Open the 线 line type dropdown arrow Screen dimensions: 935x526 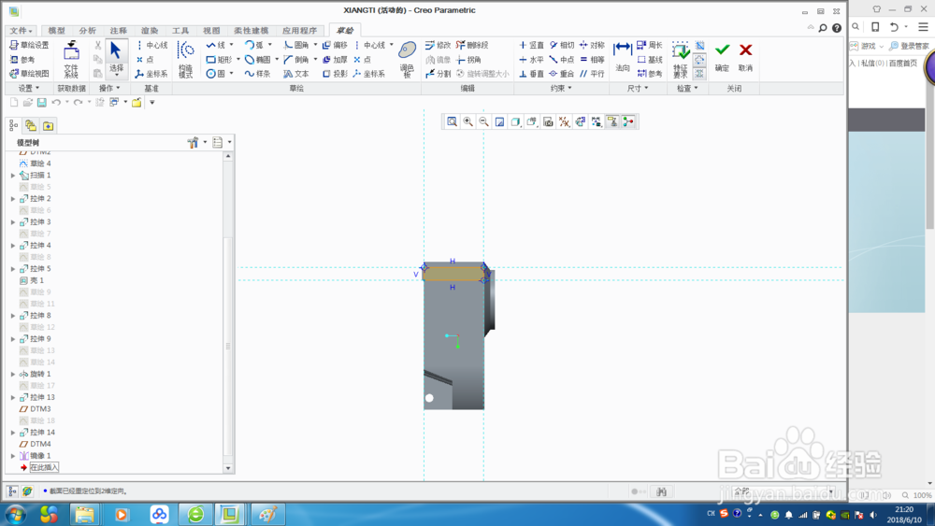(x=231, y=45)
